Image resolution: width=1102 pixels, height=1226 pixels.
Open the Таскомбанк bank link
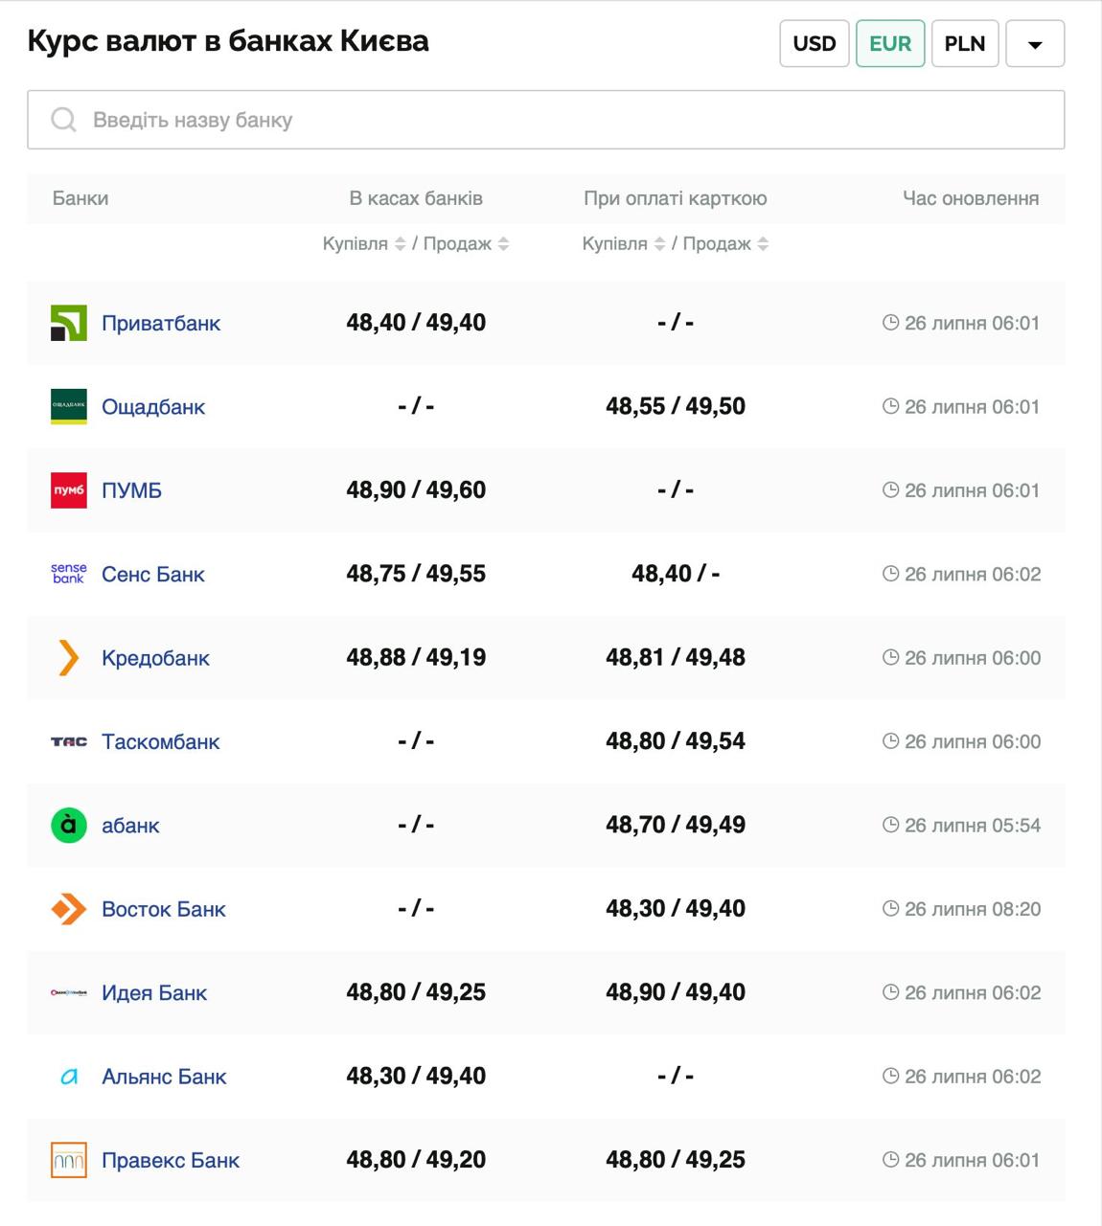point(160,741)
